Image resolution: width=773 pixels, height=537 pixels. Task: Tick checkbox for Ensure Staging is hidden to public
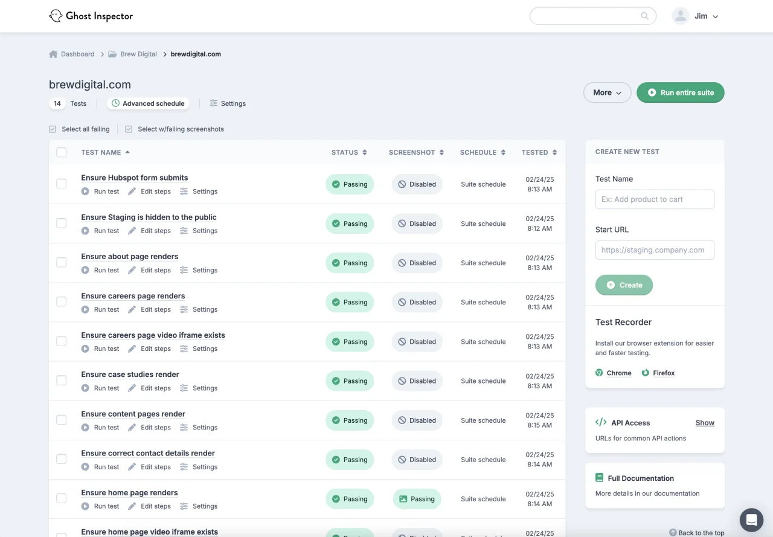tap(61, 223)
